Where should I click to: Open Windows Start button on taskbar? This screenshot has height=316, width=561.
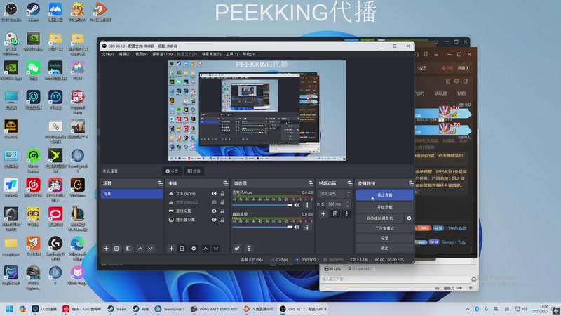[10, 309]
